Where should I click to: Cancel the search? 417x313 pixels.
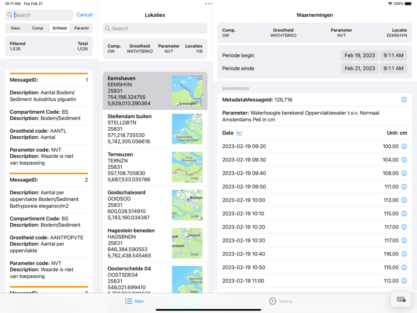pos(84,15)
